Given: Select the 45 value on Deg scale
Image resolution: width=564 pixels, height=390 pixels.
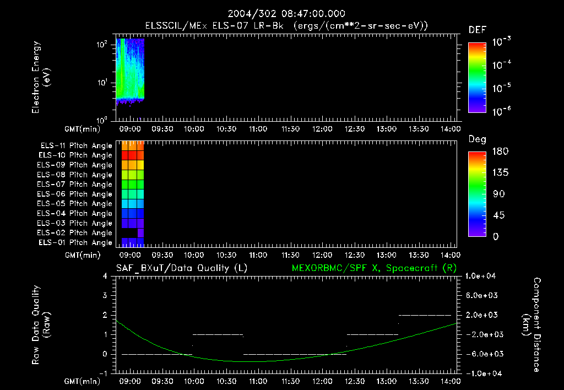Looking at the screenshot, I should (x=499, y=215).
